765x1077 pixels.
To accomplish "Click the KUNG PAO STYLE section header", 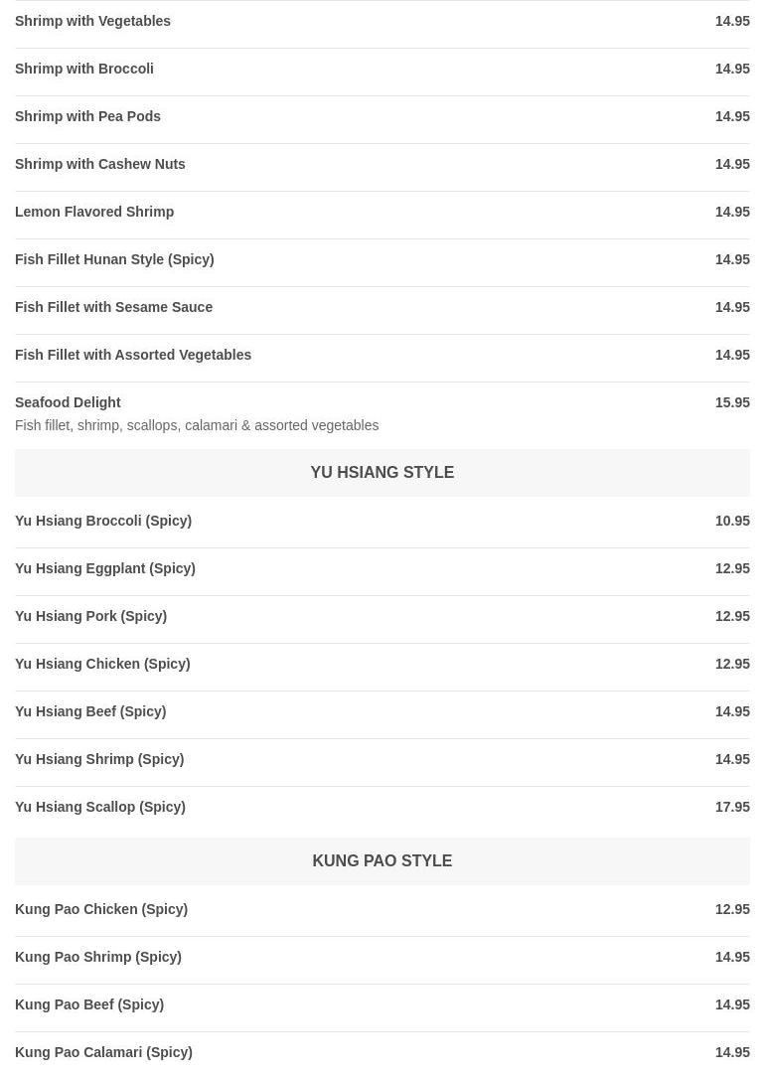I will point(382,861).
